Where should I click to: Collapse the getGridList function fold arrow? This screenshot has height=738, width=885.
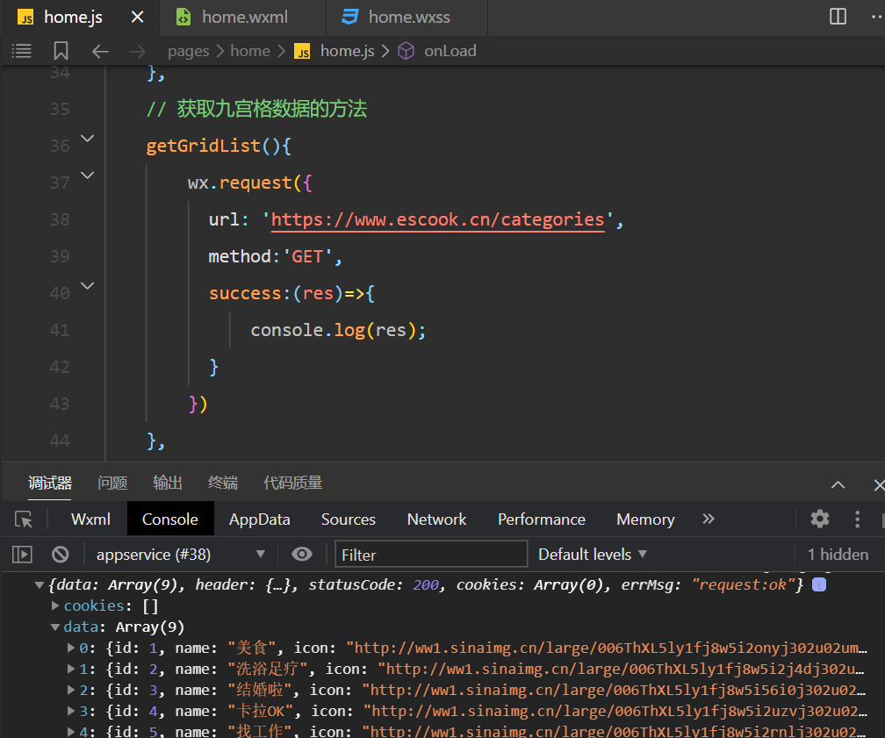tap(87, 139)
